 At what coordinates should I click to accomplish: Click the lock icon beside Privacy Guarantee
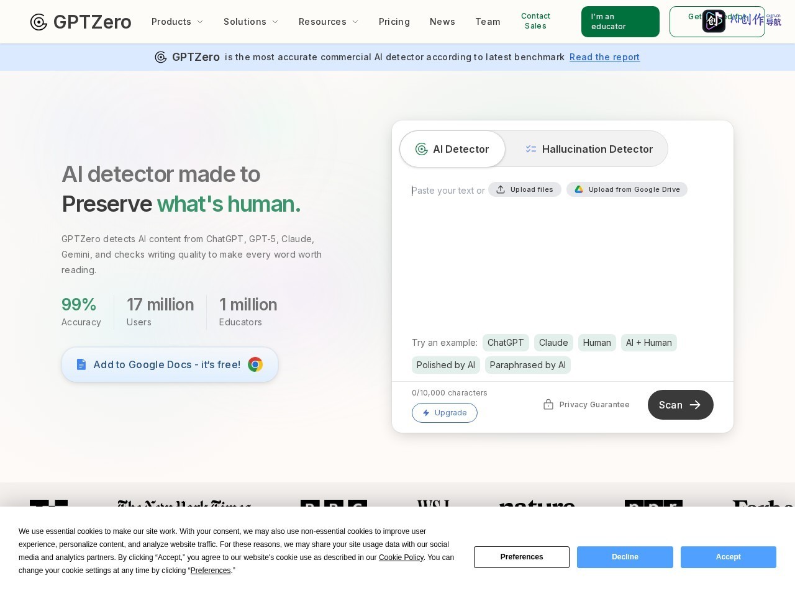[548, 405]
